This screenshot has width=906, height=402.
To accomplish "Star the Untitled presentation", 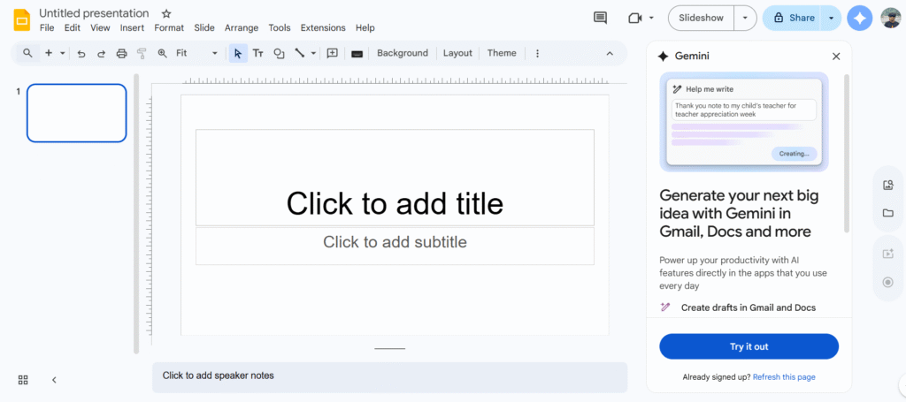I will tap(166, 13).
